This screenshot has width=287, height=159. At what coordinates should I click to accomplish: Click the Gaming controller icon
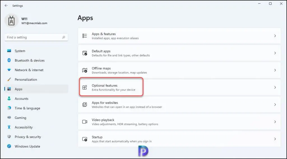[9, 117]
